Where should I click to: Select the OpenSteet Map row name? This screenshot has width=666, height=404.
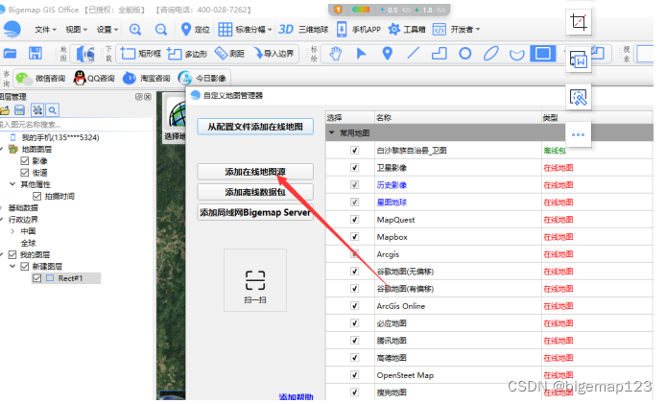pos(405,375)
